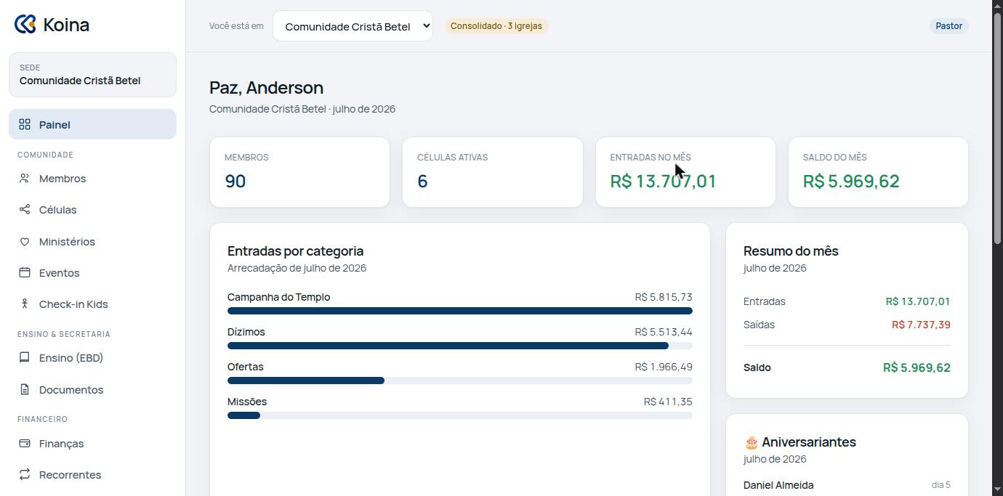This screenshot has width=1003, height=496.
Task: Click the Campanha do Templo progress bar
Action: click(x=460, y=311)
